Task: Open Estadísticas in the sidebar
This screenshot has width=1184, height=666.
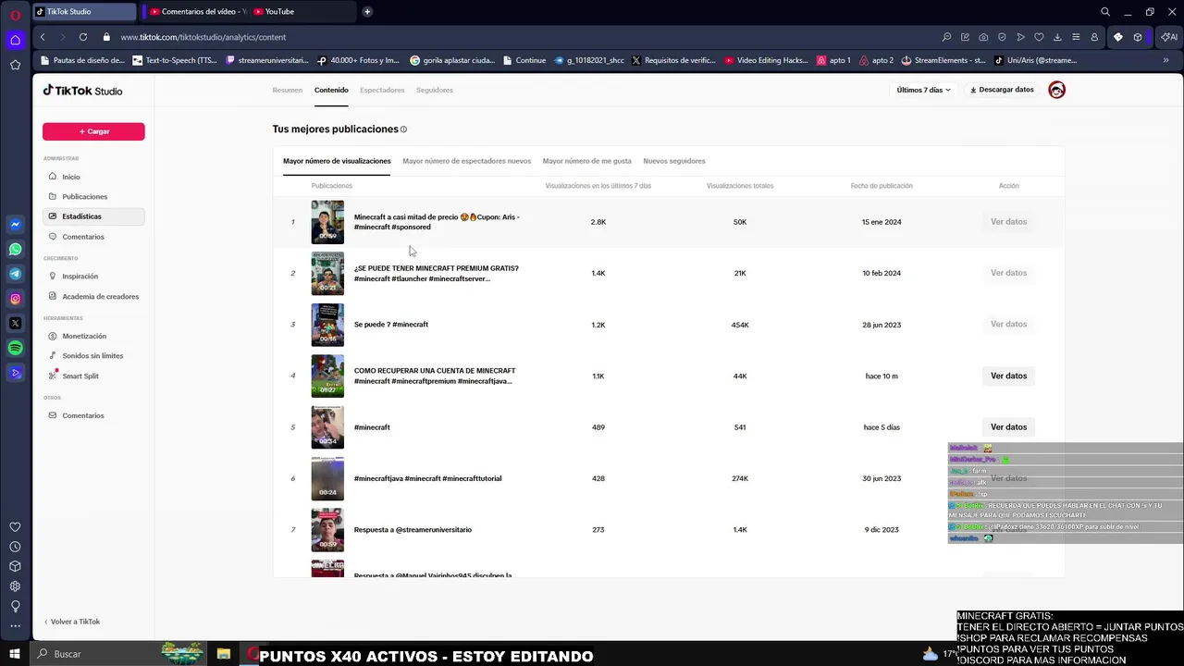Action: pyautogui.click(x=93, y=216)
